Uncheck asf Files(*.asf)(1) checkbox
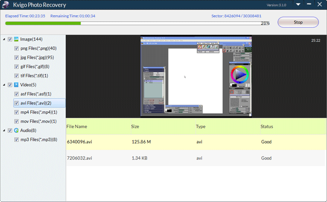 [16, 94]
